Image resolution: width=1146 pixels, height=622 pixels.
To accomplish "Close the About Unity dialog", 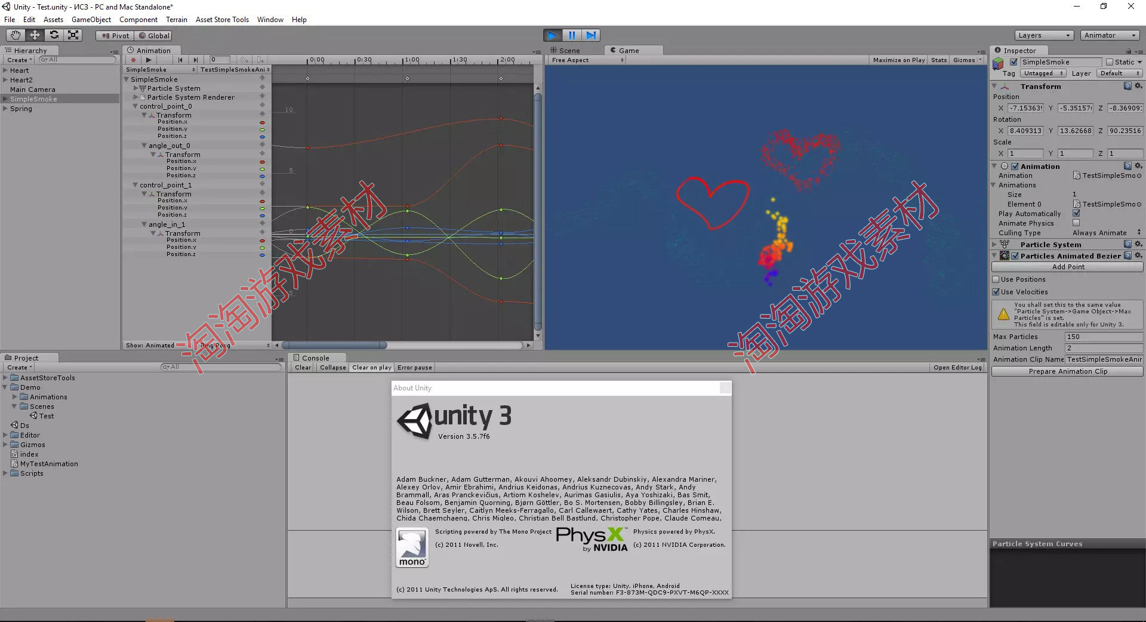I will click(x=725, y=388).
